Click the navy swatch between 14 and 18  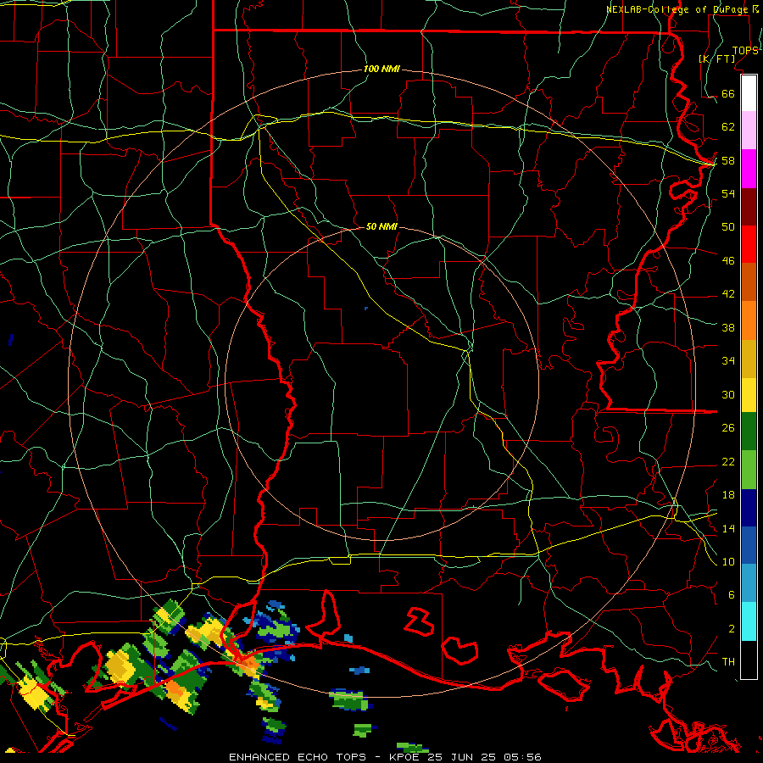click(x=749, y=508)
